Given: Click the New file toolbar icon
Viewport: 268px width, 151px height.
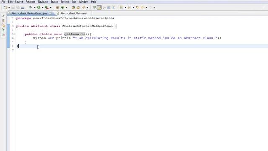Looking at the screenshot, I should click(x=5, y=8).
